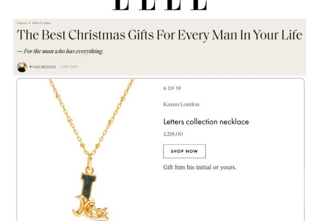Open the Fashion breadcrumb link
320x221 pixels.
click(x=22, y=23)
